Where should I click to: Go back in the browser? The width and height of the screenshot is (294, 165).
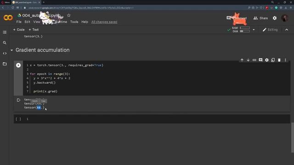pyautogui.click(x=3, y=8)
